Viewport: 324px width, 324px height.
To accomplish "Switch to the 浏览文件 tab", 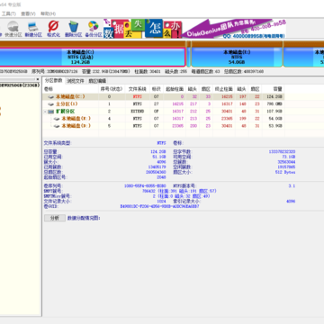I will [x=76, y=81].
